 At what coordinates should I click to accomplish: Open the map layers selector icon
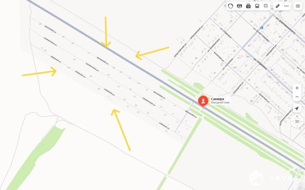(x=266, y=6)
